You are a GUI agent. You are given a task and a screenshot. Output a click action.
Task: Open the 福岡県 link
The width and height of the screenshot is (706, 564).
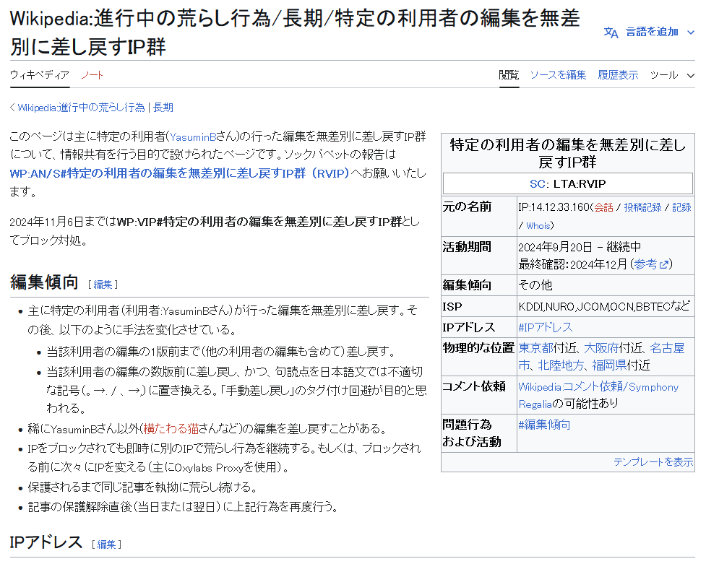click(610, 365)
